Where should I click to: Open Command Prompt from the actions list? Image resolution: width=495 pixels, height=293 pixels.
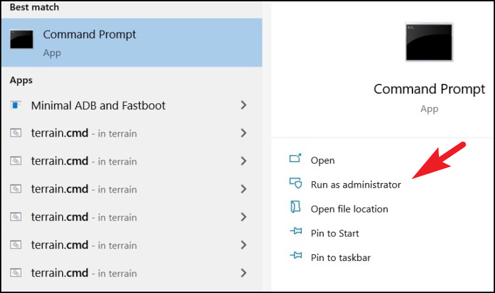322,160
